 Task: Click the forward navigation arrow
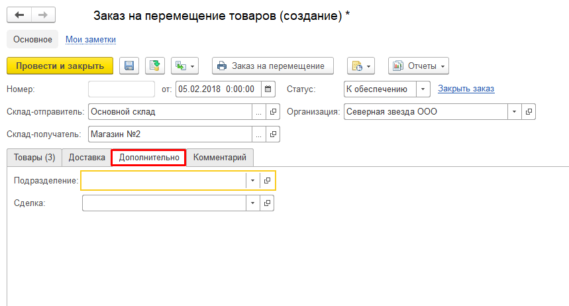(43, 15)
